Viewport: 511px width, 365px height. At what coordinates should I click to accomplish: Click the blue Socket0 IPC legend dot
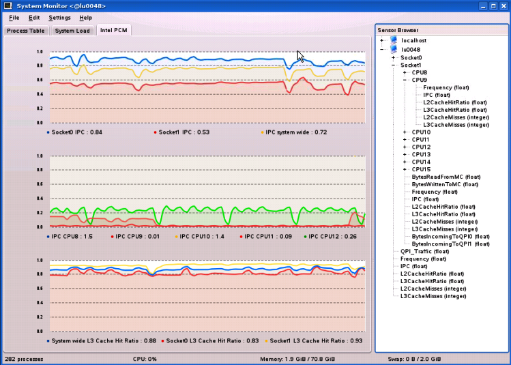coord(48,132)
